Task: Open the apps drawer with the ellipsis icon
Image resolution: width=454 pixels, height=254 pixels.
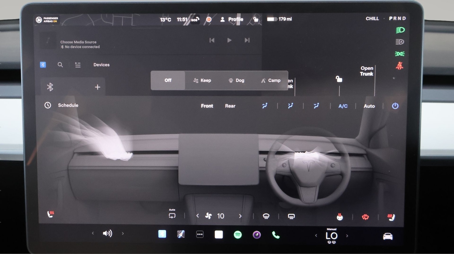Action: 200,234
